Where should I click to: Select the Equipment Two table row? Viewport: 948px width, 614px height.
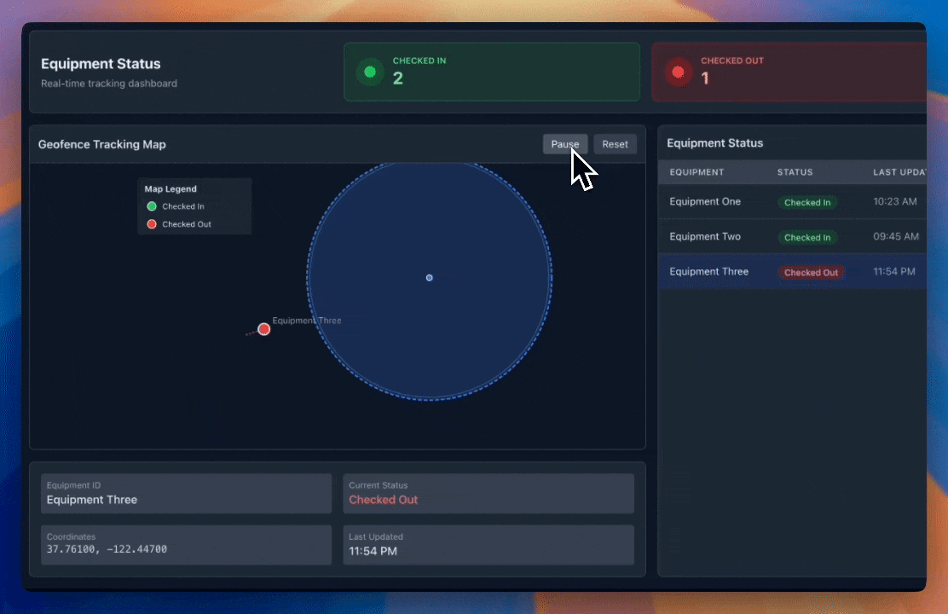(793, 237)
